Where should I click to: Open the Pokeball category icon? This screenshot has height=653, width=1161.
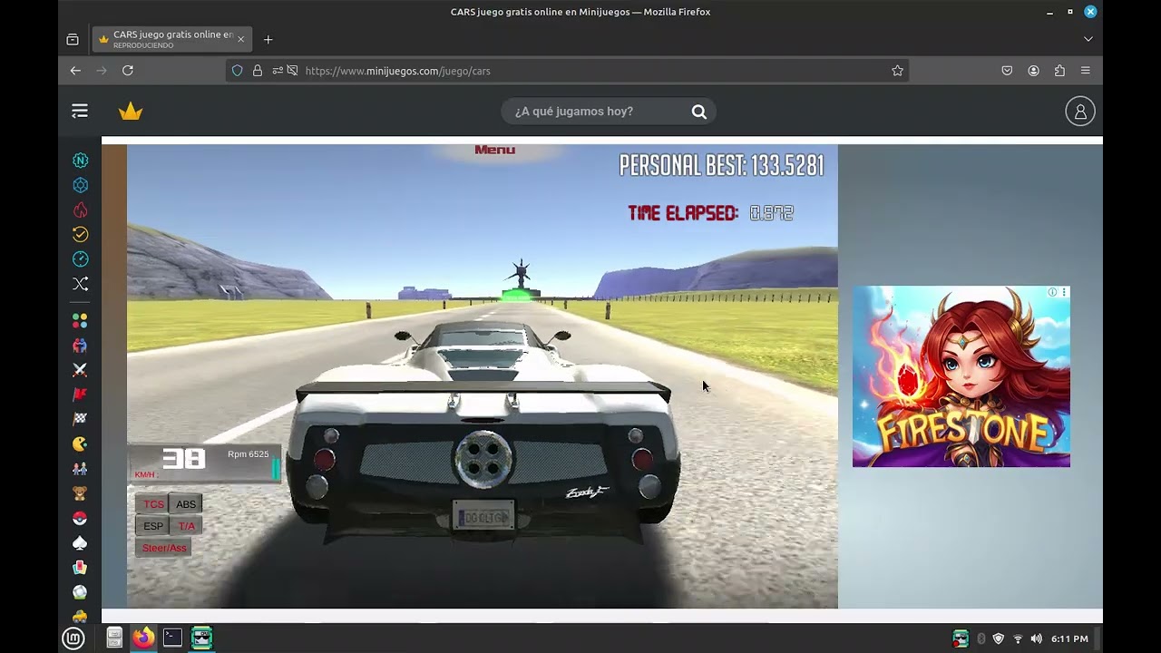(x=80, y=518)
